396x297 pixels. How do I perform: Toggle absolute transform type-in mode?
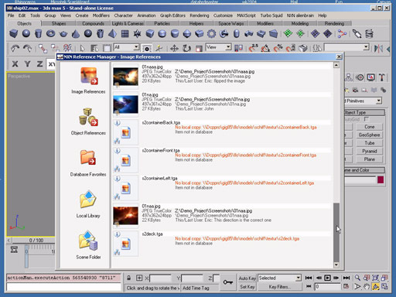[x=139, y=278]
